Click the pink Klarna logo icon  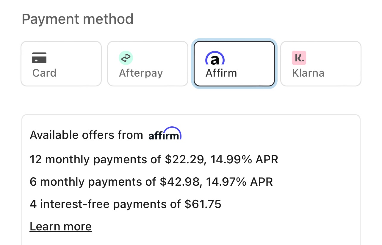[299, 58]
